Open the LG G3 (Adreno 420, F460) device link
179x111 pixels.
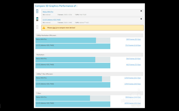coord(51,20)
